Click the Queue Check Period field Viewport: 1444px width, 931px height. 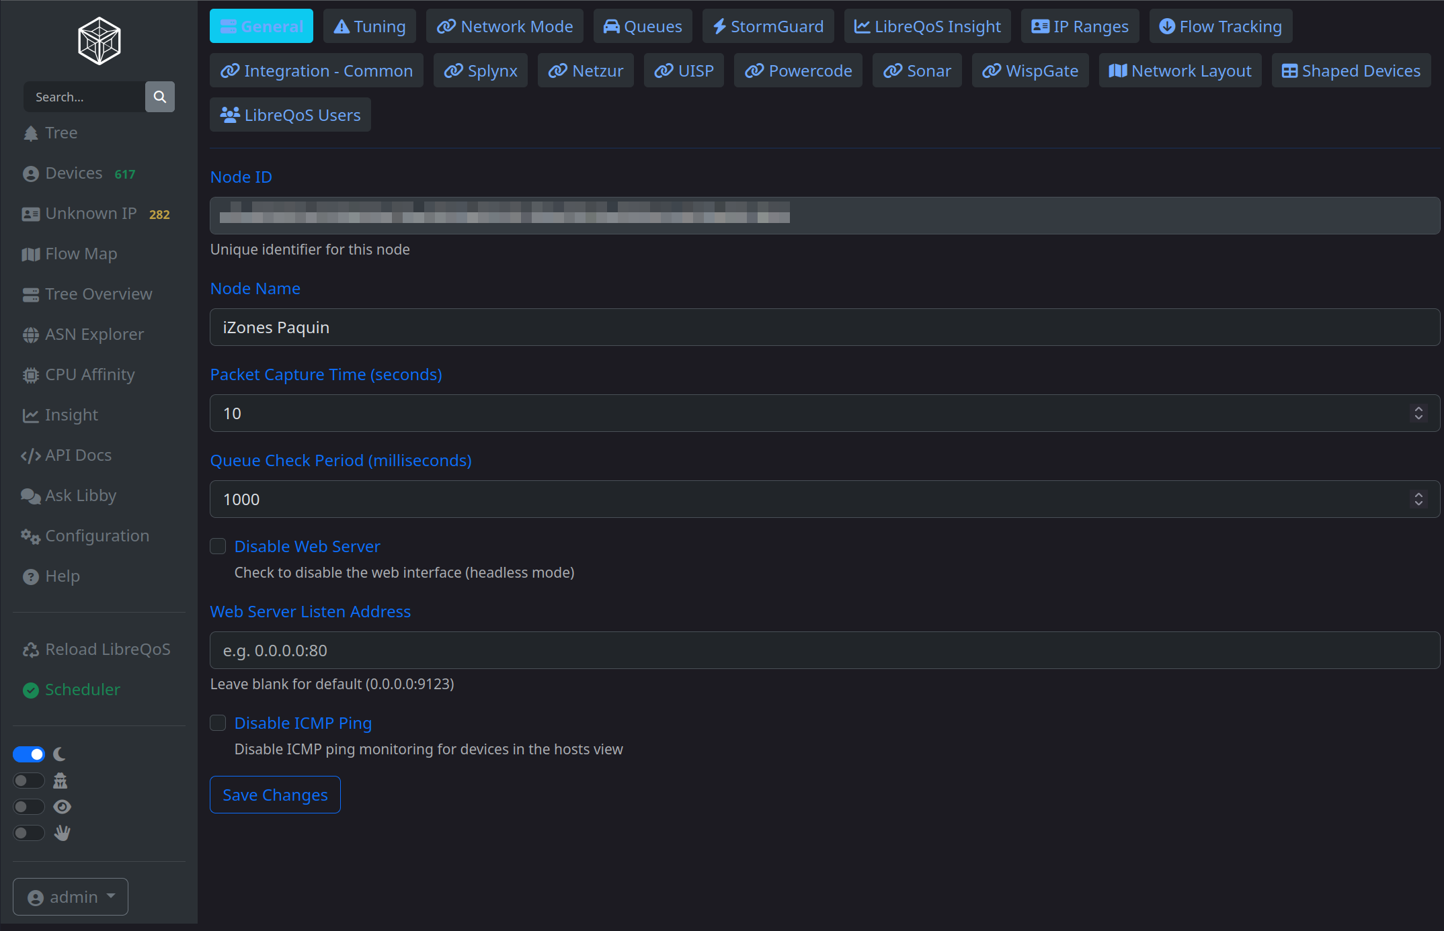(x=825, y=499)
